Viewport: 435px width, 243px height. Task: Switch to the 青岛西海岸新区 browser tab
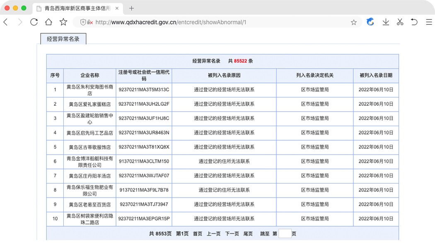(x=77, y=8)
